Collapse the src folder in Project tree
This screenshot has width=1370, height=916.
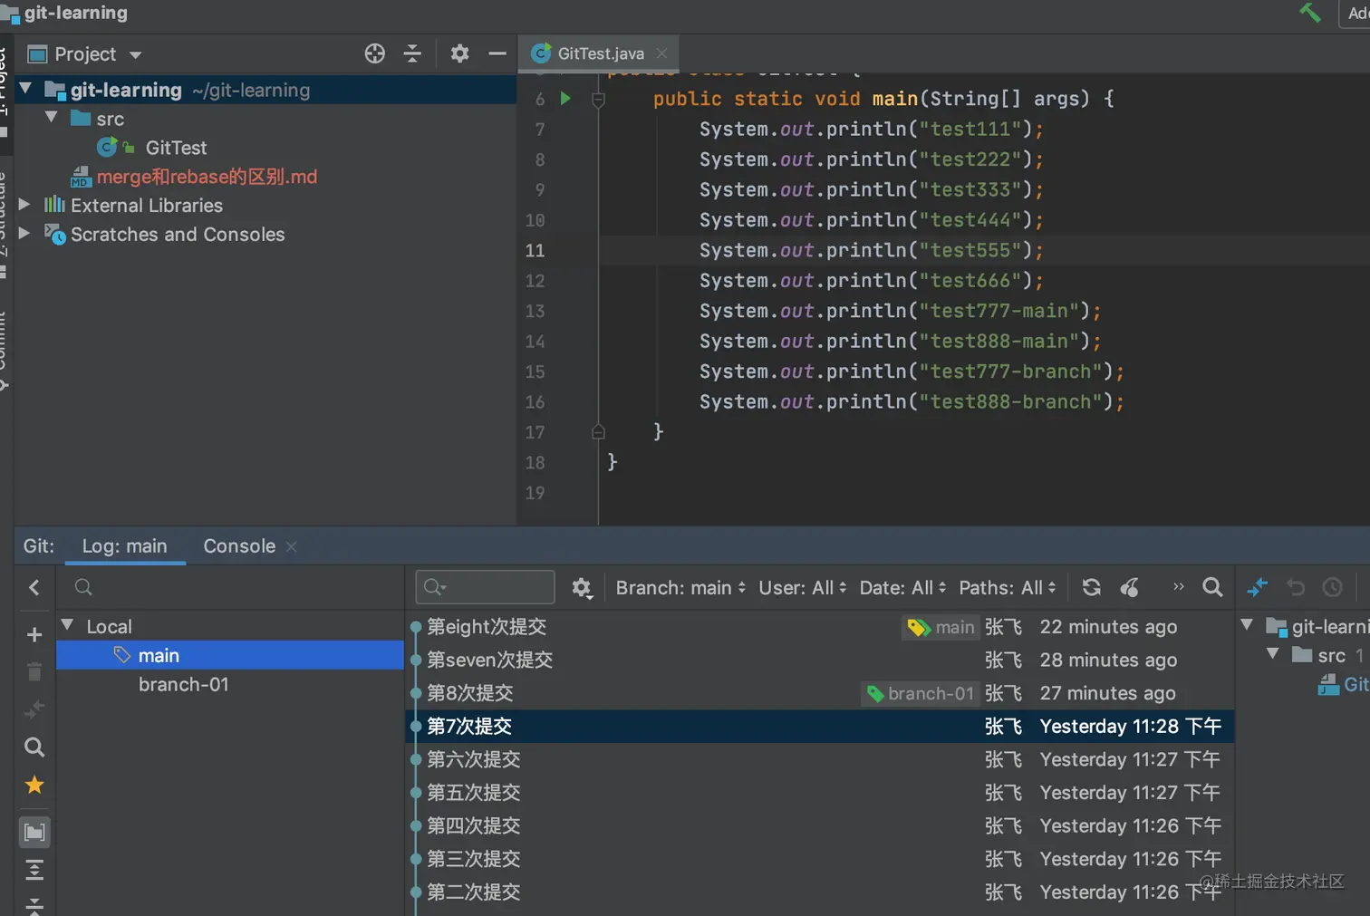tap(52, 118)
